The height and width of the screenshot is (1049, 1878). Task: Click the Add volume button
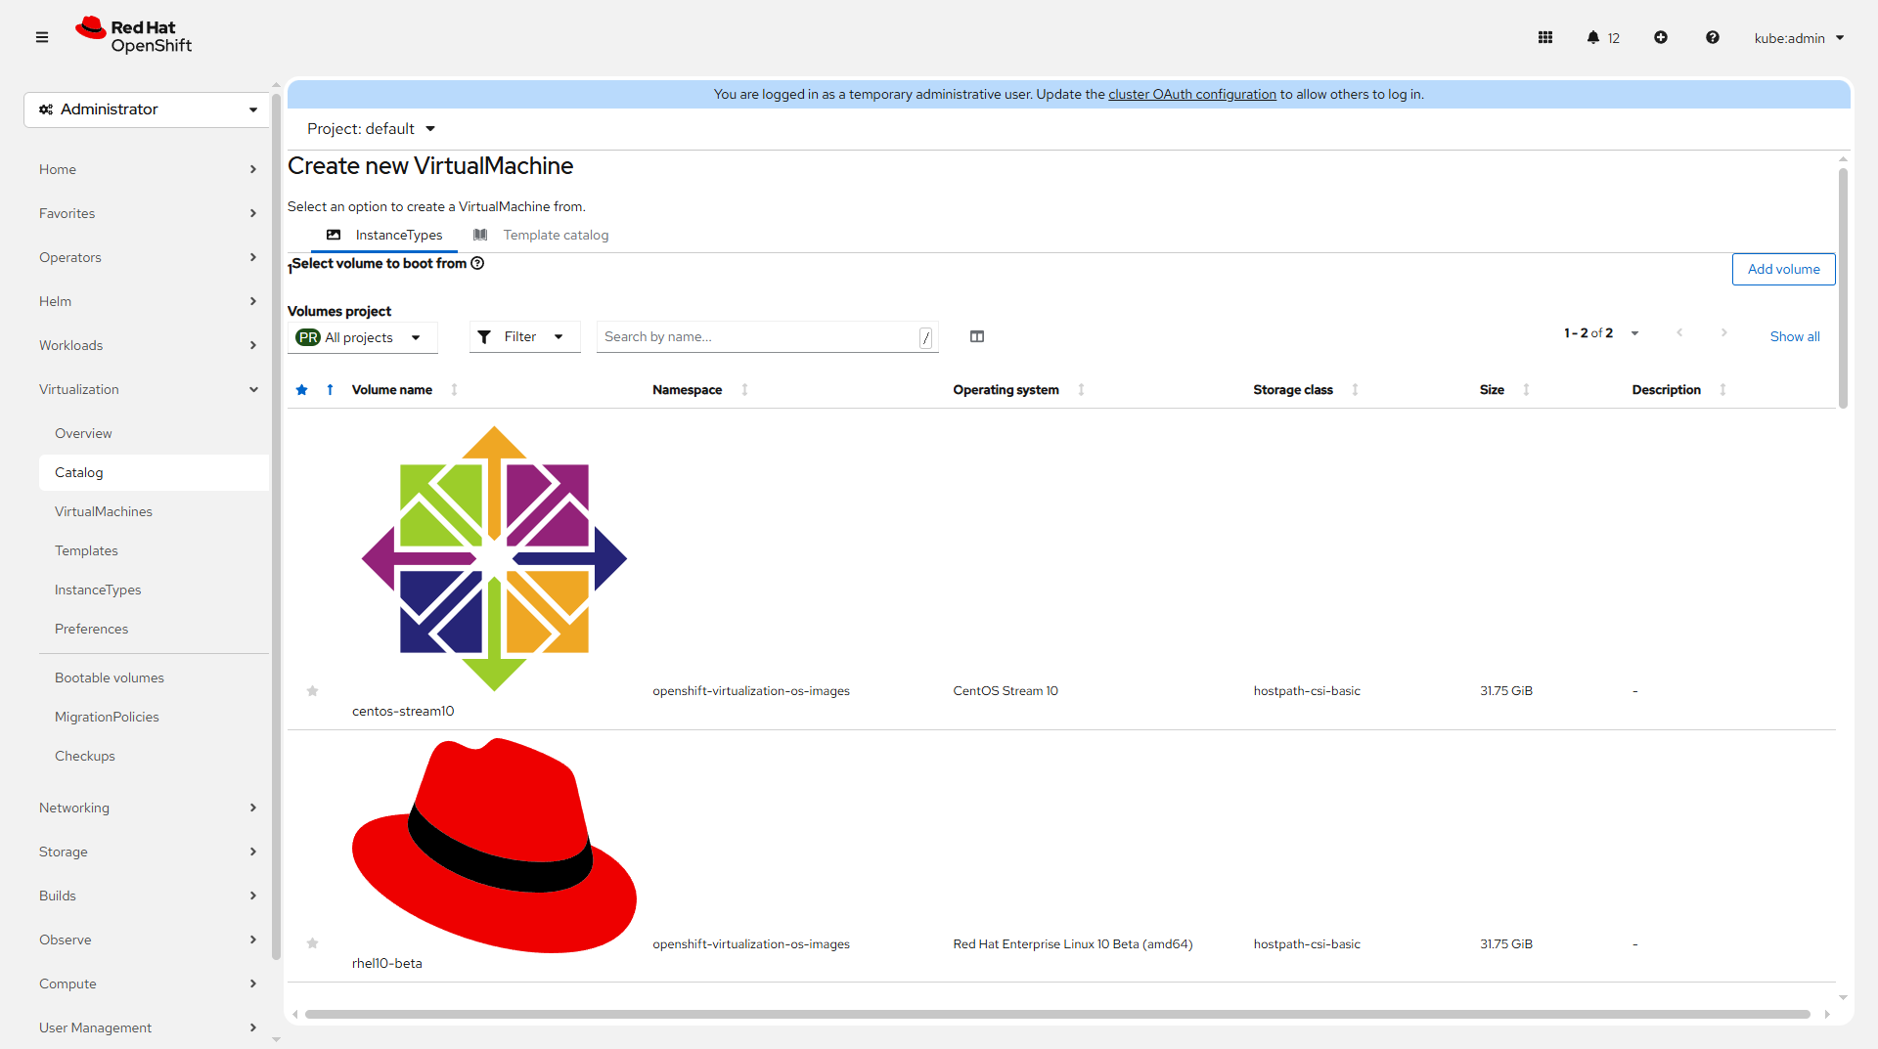[x=1784, y=269]
